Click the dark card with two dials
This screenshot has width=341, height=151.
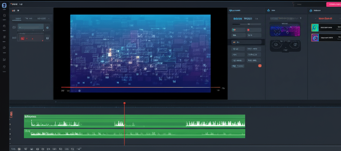[x=285, y=46]
